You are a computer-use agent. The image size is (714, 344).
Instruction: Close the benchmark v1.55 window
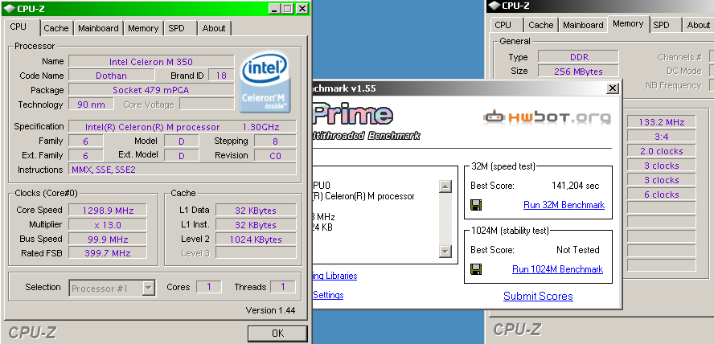coord(613,88)
